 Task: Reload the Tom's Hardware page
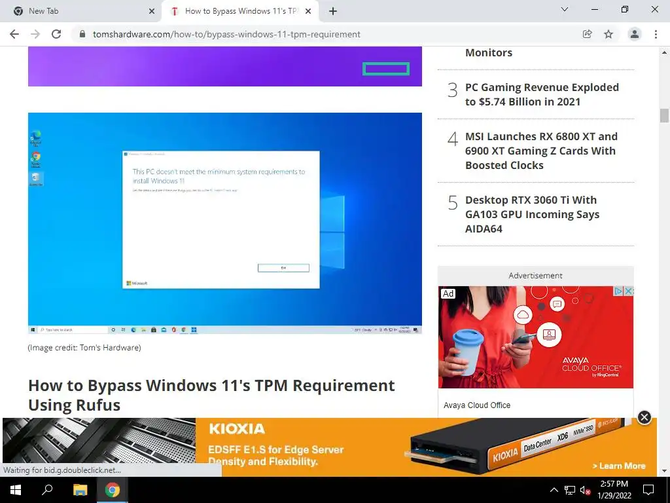pos(56,34)
